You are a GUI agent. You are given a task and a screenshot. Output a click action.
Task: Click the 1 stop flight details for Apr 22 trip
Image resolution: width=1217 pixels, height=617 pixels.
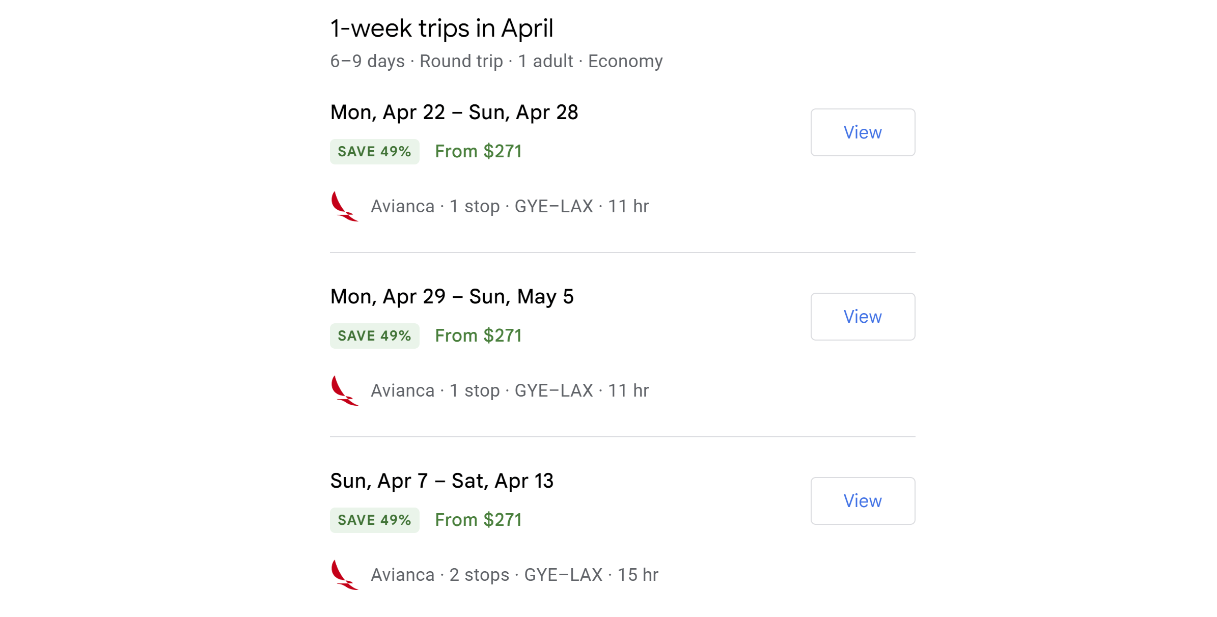[509, 207]
